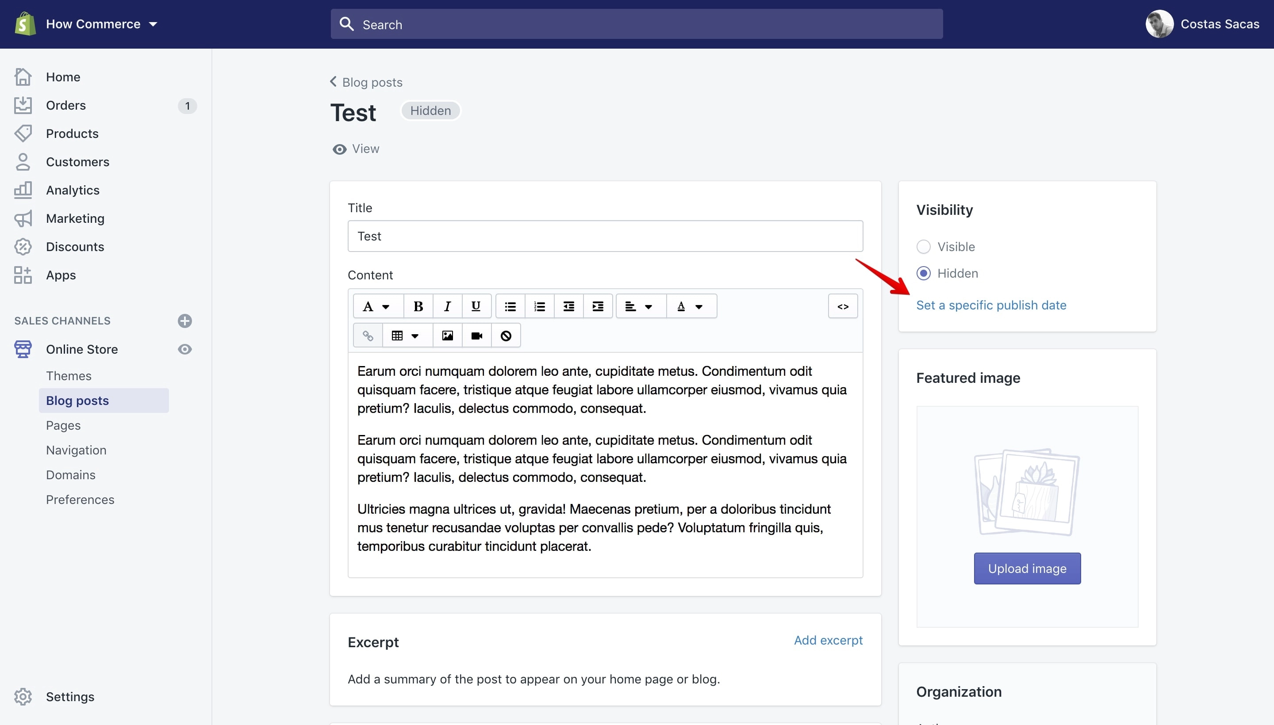This screenshot has height=725, width=1274.
Task: Open Preferences under Online Store
Action: (x=80, y=500)
